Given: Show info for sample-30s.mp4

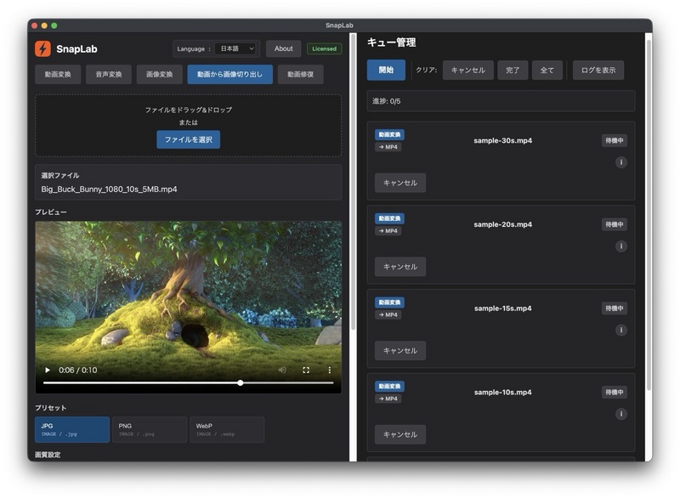Looking at the screenshot, I should (x=620, y=162).
